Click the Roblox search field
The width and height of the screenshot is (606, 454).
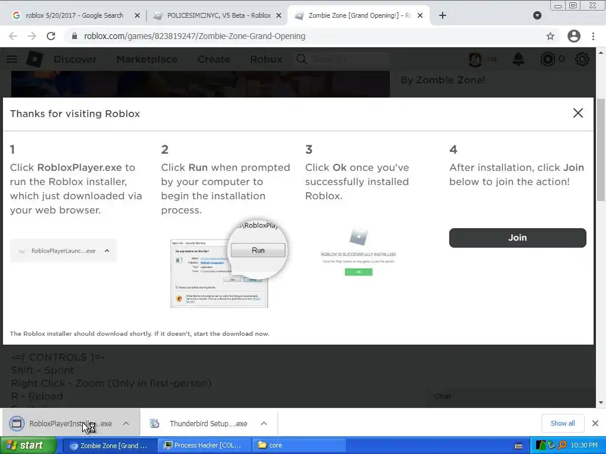click(x=342, y=59)
